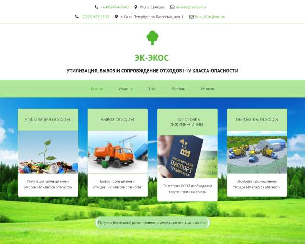Open the Главная menu item
Image resolution: width=305 pixels, height=244 pixels.
[x=97, y=89]
